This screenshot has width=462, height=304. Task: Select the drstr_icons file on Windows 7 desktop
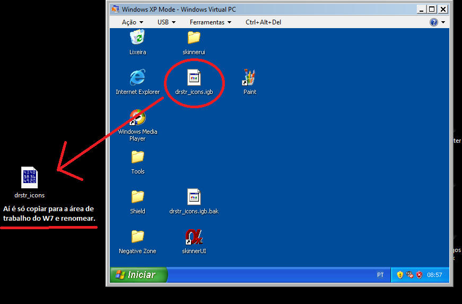click(x=30, y=177)
